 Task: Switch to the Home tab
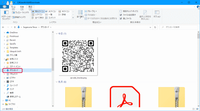coord(13,7)
